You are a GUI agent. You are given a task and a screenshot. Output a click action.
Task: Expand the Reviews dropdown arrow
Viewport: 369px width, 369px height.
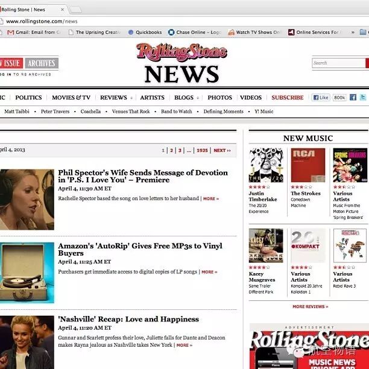[x=131, y=98]
